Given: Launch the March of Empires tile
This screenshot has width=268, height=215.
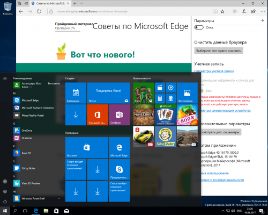Looking at the screenshot, I should [x=187, y=137].
